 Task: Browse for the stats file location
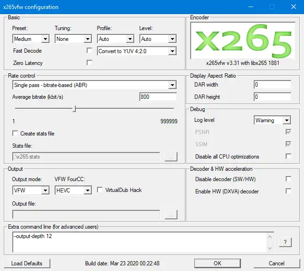tap(171, 156)
